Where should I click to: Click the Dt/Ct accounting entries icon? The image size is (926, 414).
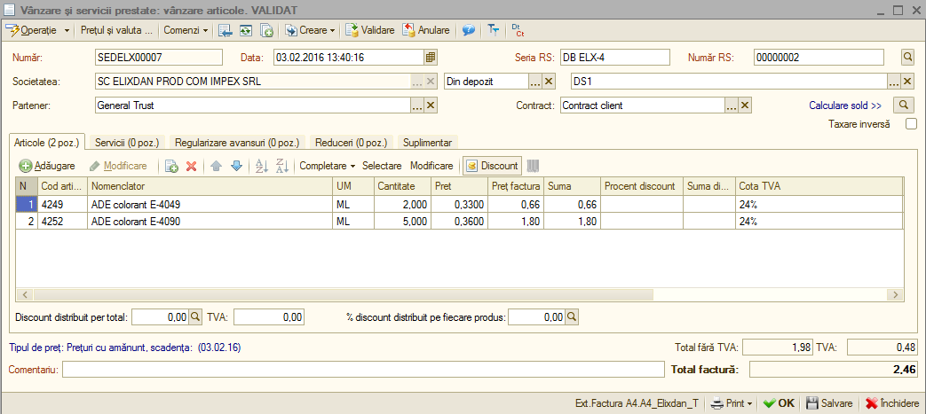pyautogui.click(x=518, y=29)
